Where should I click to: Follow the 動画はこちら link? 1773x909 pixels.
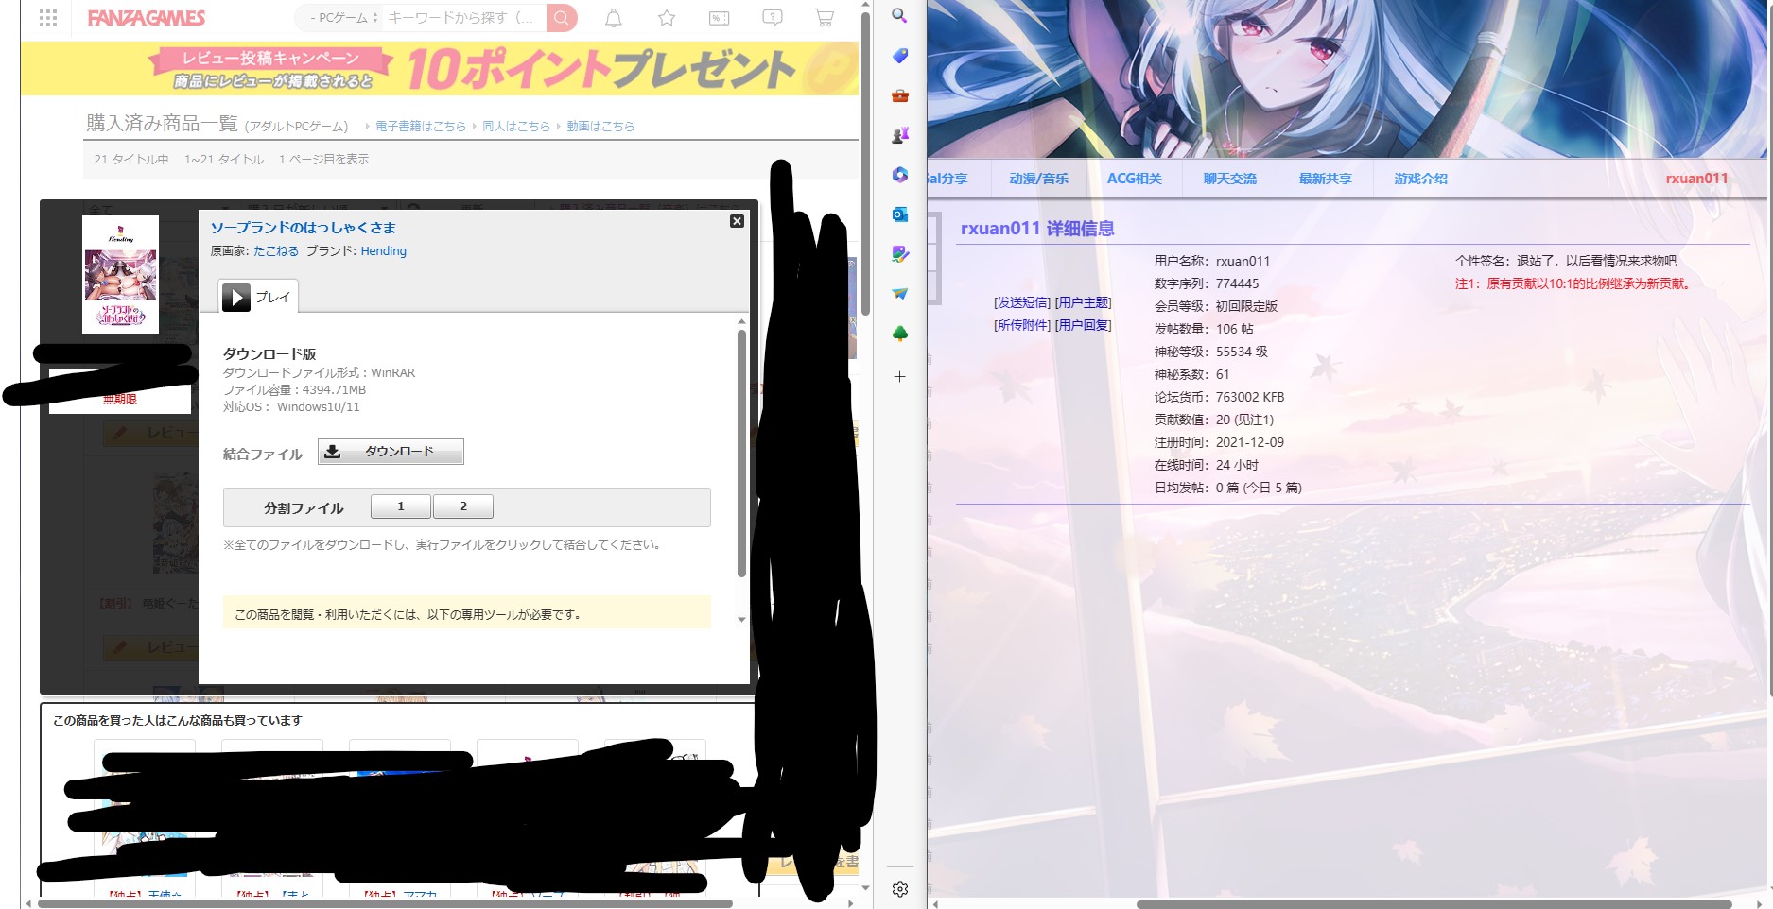(600, 126)
